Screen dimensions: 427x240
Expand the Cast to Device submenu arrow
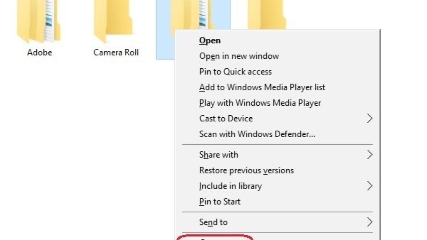click(370, 119)
